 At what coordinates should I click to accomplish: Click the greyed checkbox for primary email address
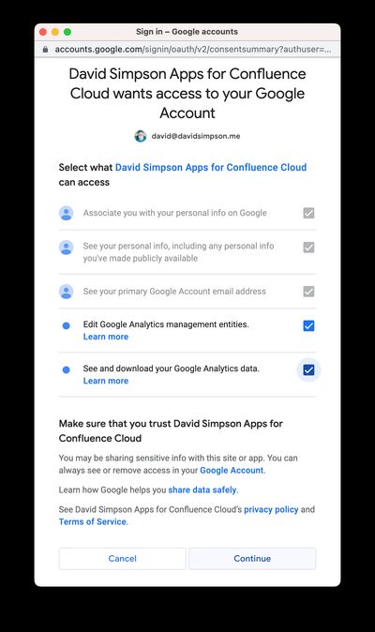click(x=308, y=291)
